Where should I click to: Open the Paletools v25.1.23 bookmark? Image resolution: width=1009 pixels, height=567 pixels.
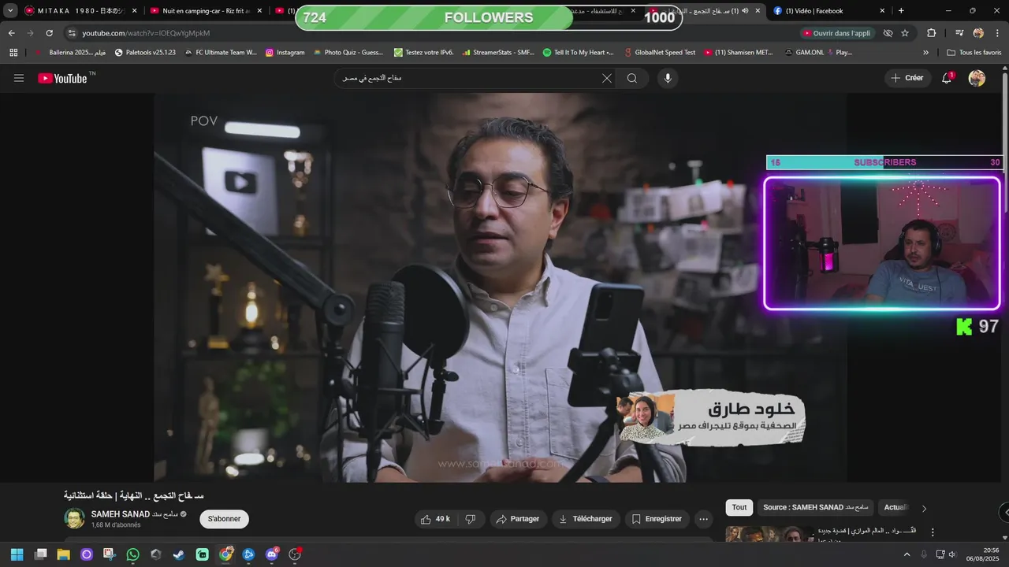(x=145, y=52)
